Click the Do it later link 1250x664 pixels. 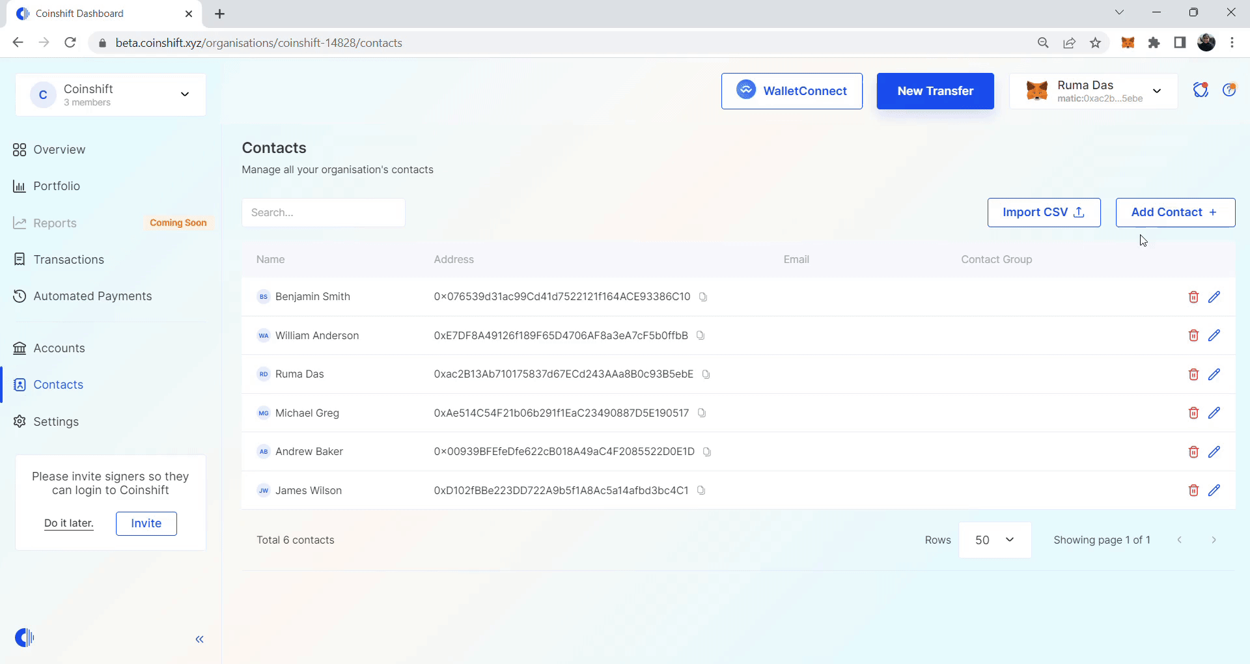tap(69, 523)
